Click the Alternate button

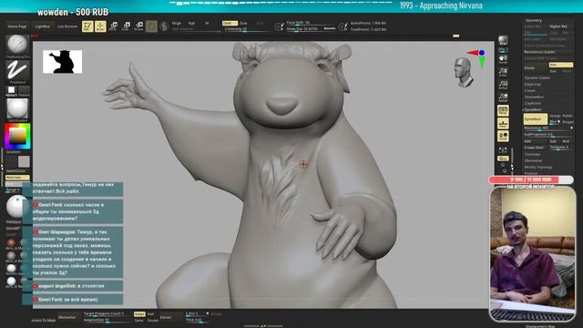(17, 178)
